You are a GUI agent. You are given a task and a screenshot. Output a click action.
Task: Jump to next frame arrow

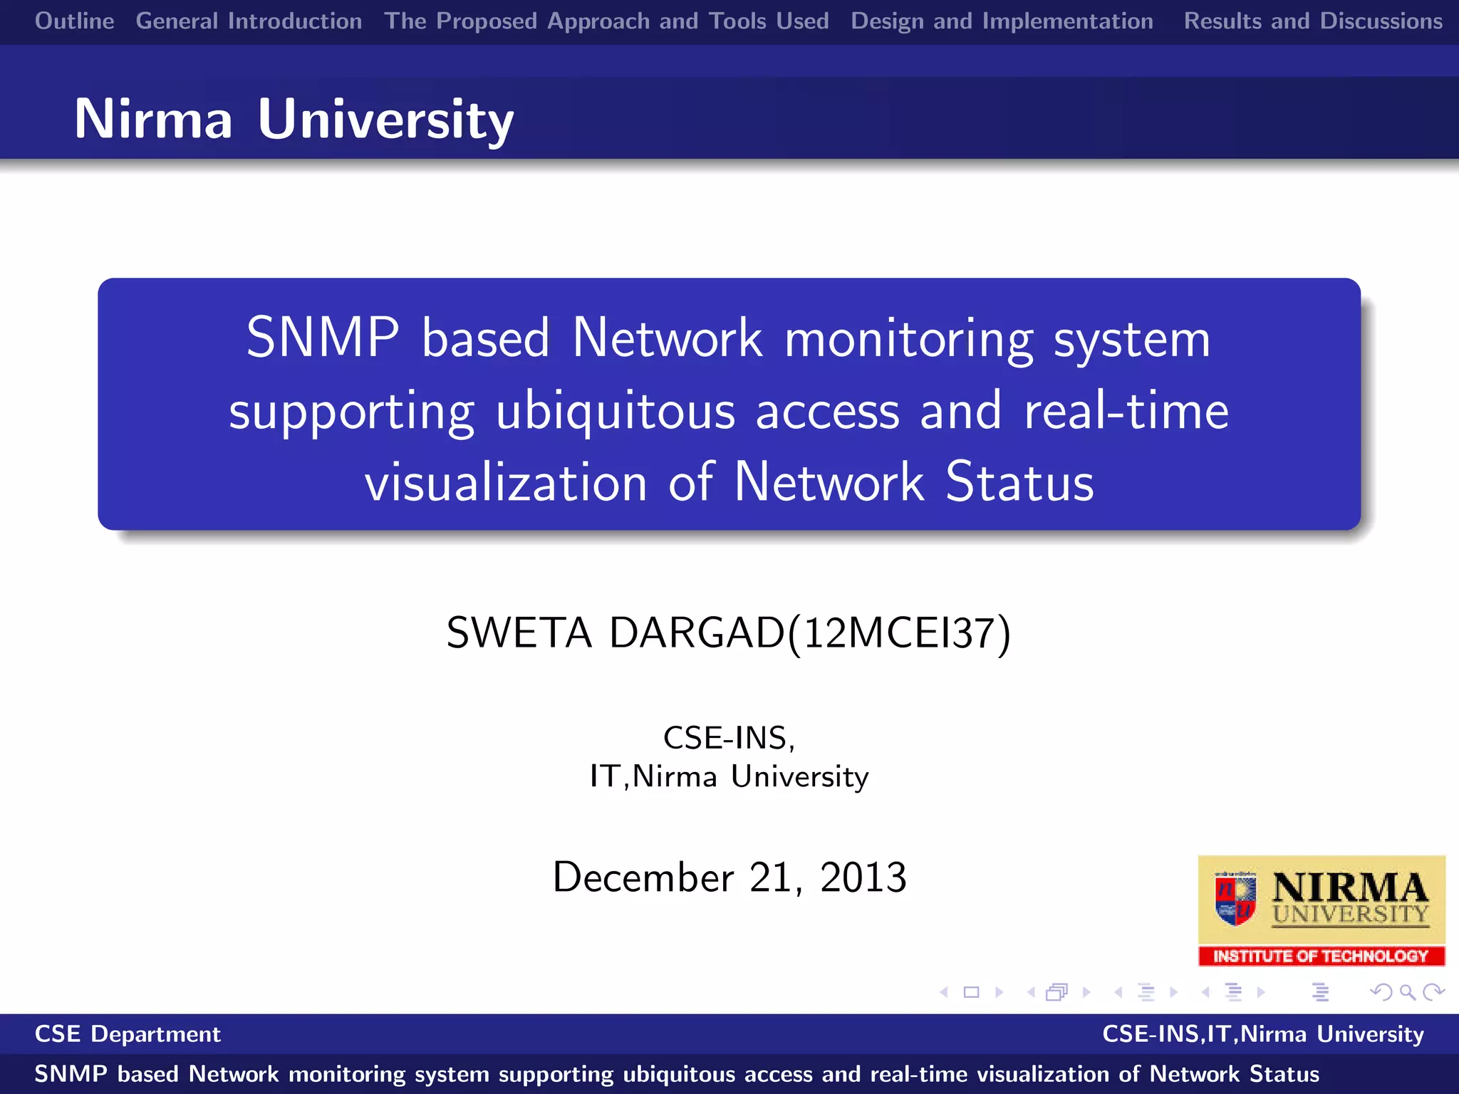1086,992
